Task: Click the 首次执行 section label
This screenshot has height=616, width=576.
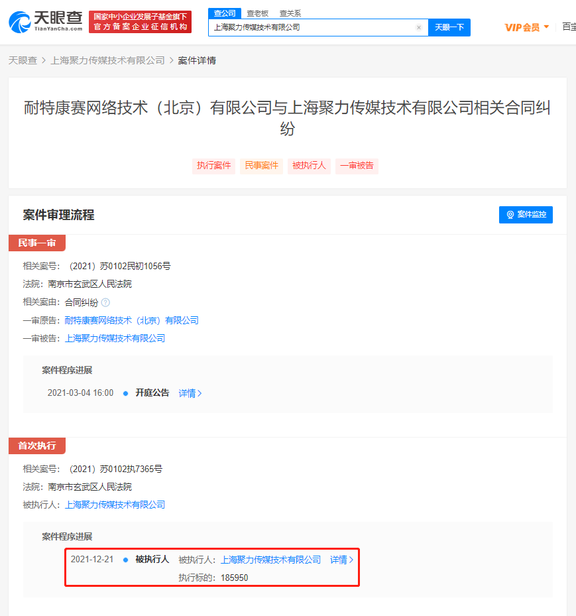Action: (x=37, y=446)
